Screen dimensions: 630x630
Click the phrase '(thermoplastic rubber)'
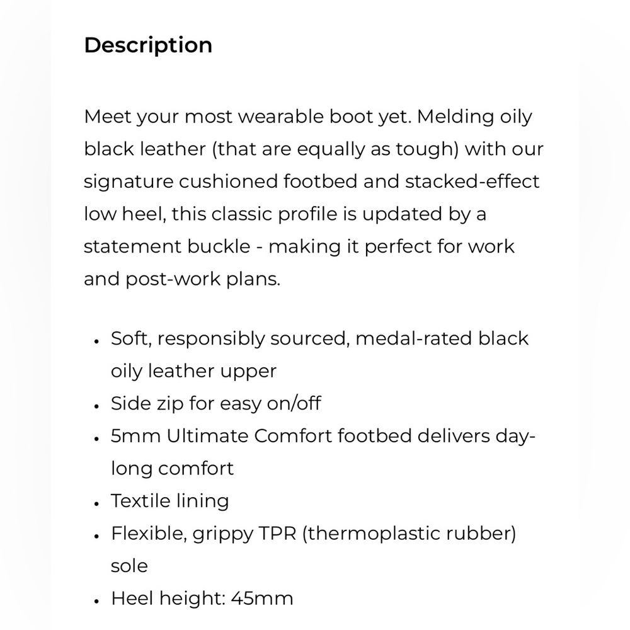coord(409,534)
